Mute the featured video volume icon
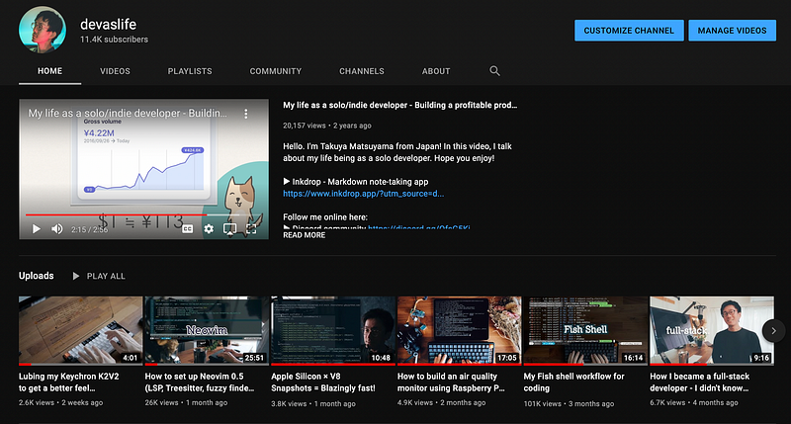Viewport: 791px width, 424px height. [x=57, y=229]
